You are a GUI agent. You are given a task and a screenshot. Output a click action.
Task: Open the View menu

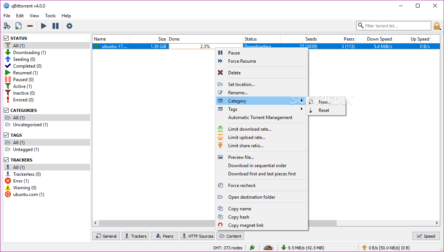pos(34,16)
